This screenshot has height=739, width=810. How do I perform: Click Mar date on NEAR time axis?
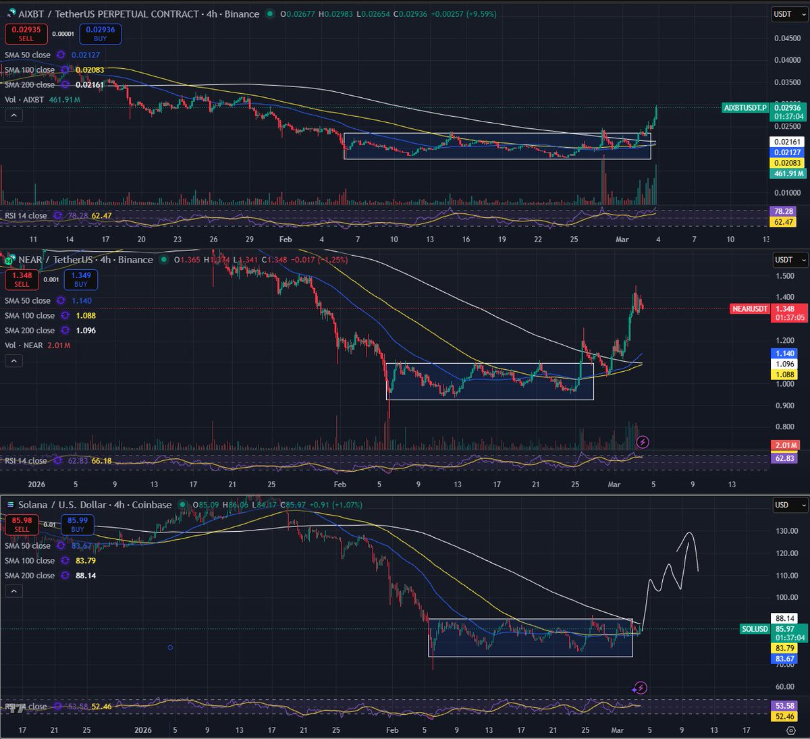[614, 485]
